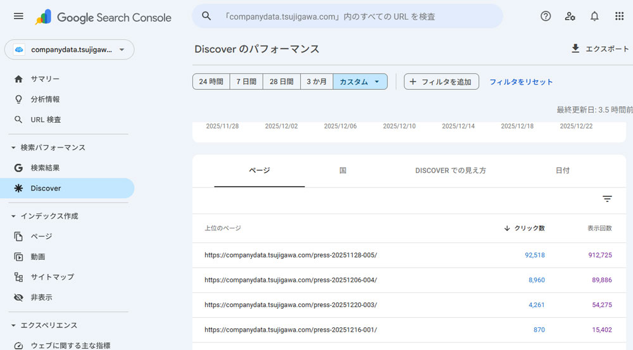The width and height of the screenshot is (633, 350).
Task: Click the 2025/12/10 chart axis date
Action: click(x=399, y=126)
